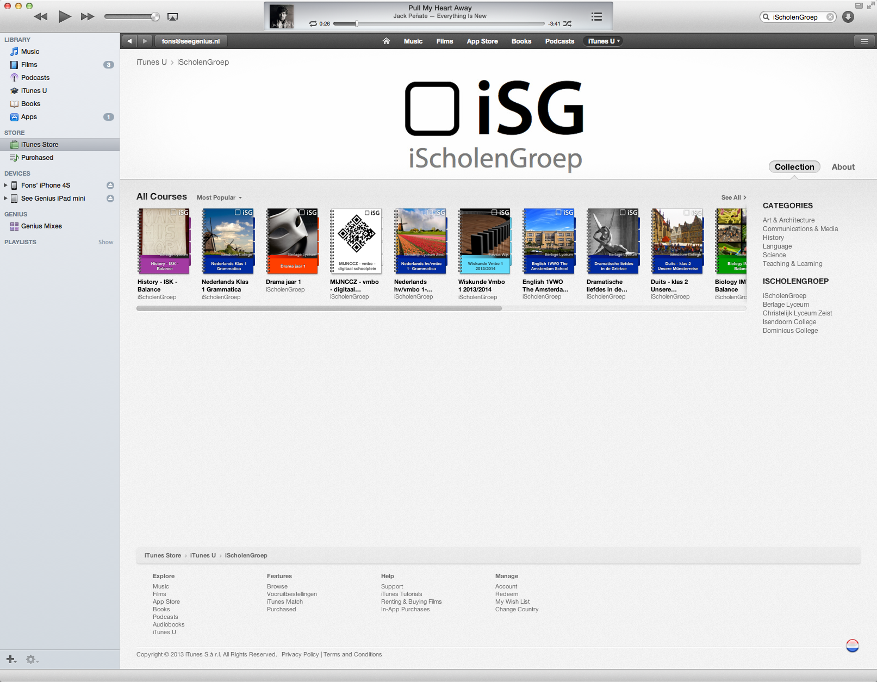Click the song playback progress bar
This screenshot has width=877, height=682.
click(439, 24)
